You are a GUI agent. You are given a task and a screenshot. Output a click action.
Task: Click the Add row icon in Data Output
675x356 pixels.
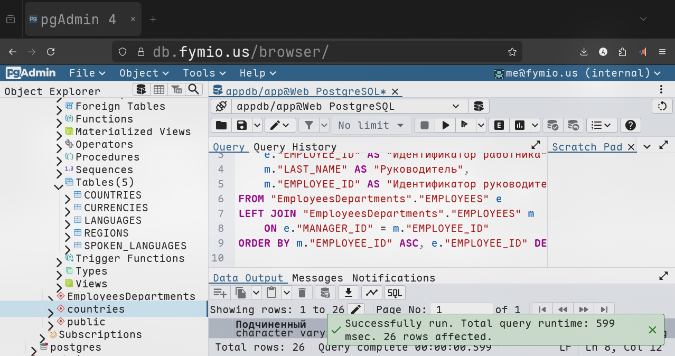tap(220, 293)
